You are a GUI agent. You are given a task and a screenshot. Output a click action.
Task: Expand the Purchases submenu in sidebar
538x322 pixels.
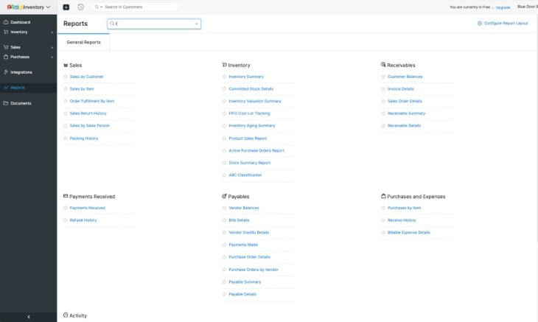coord(52,57)
